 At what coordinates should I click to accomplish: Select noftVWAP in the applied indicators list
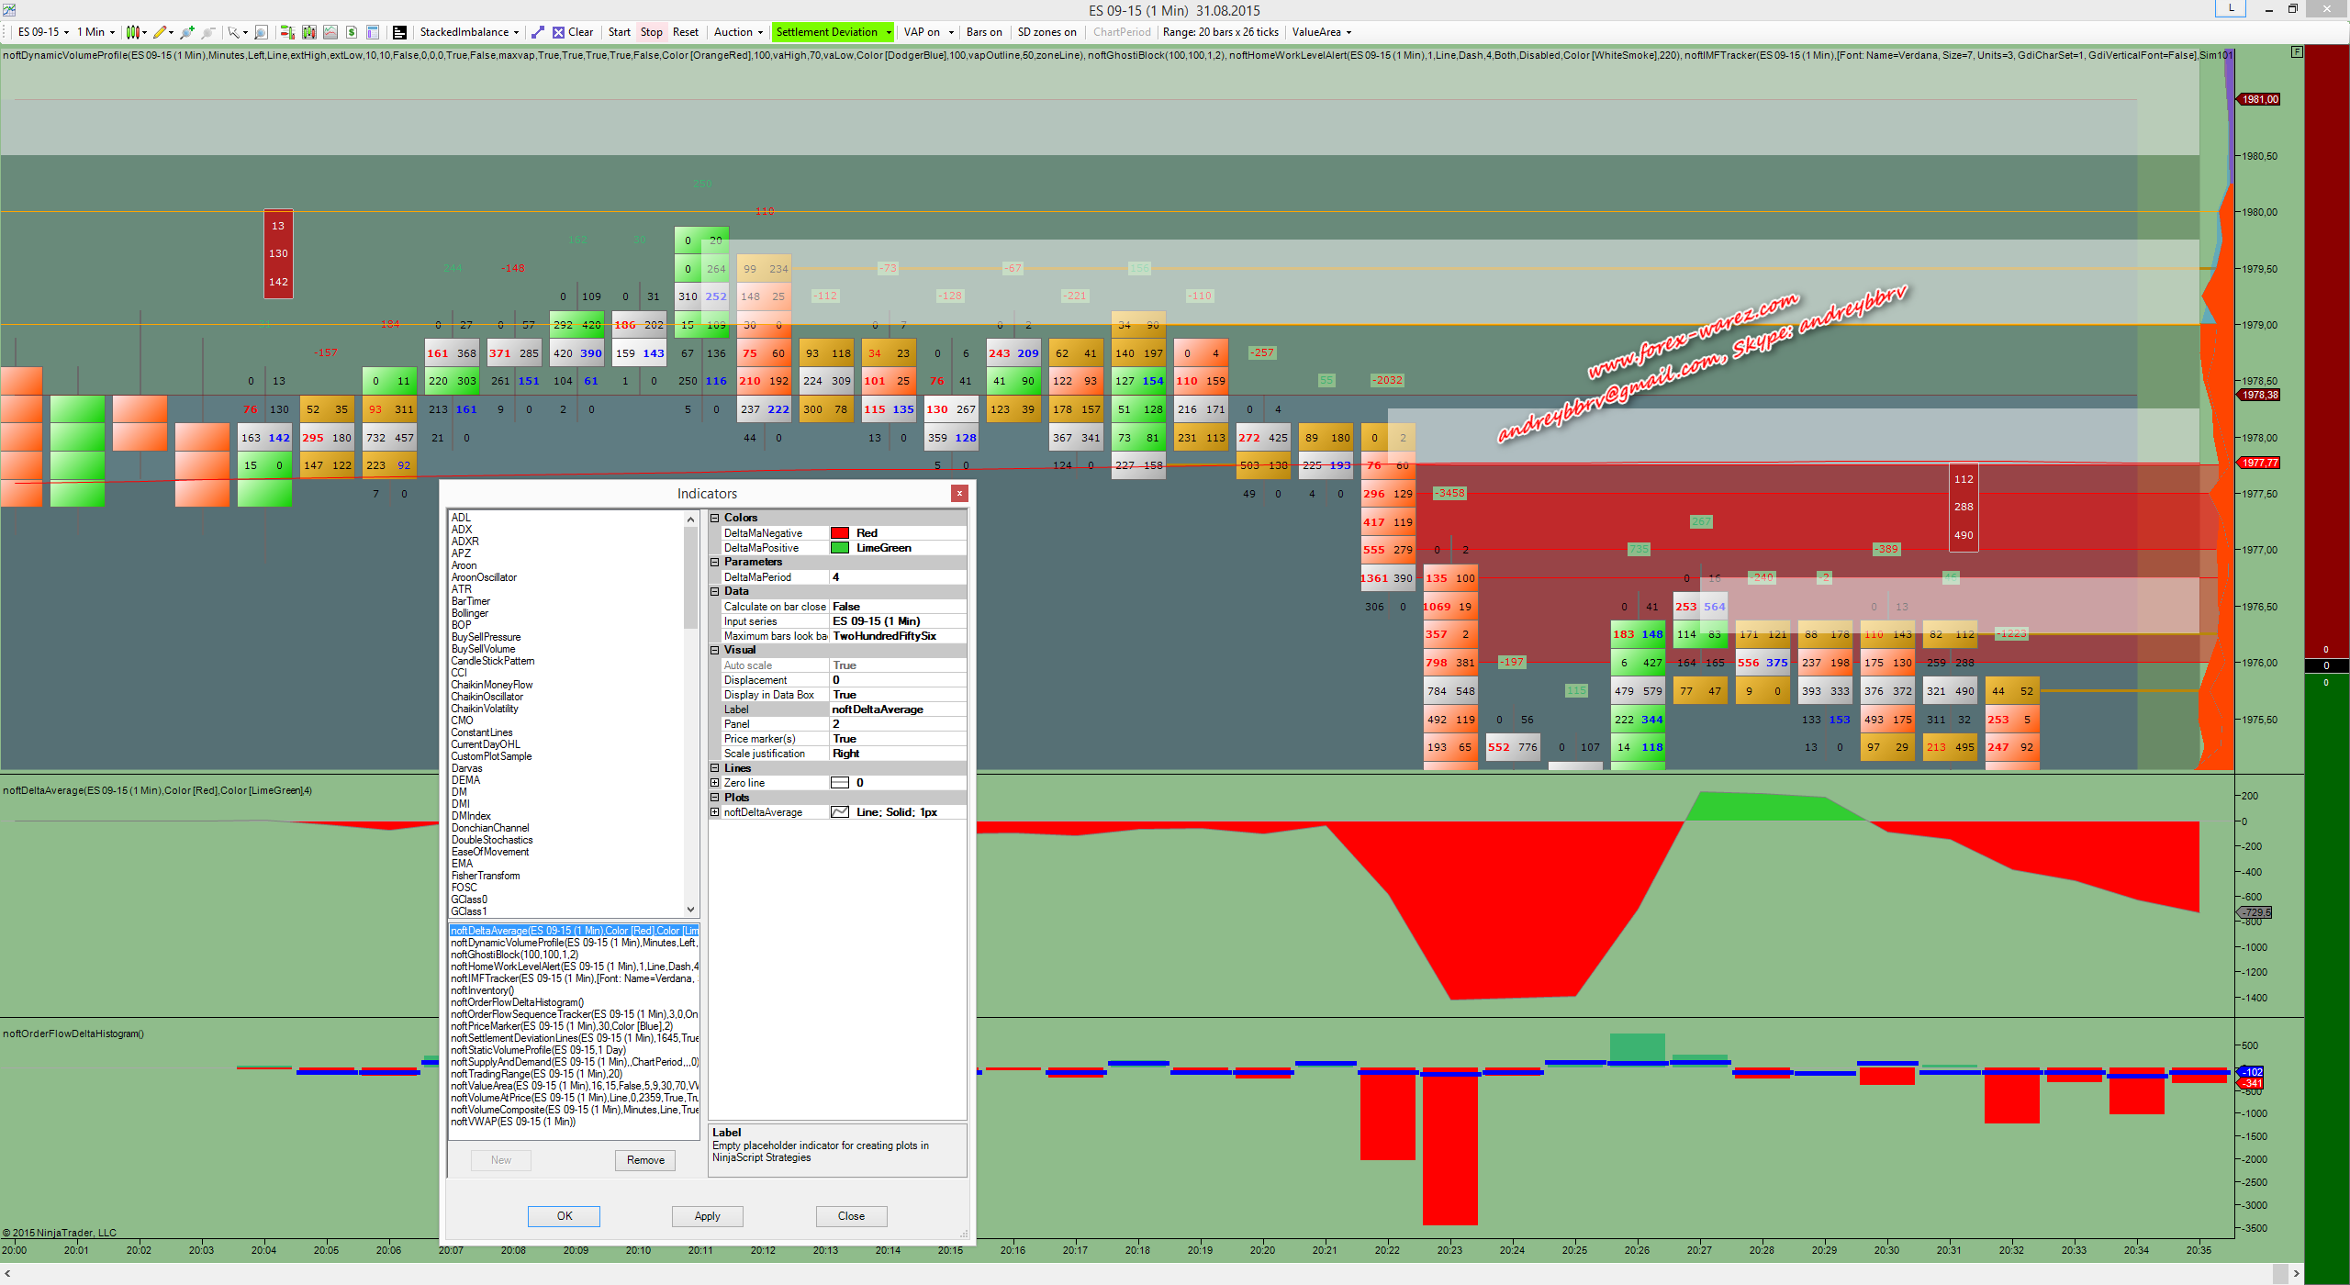(512, 1122)
